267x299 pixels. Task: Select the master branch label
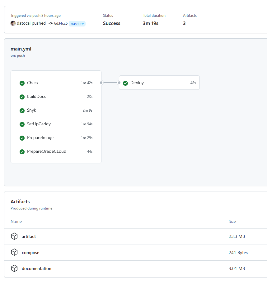coord(77,24)
